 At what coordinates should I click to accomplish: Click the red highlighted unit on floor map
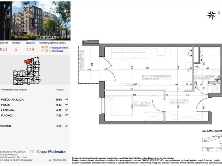pos(29,62)
